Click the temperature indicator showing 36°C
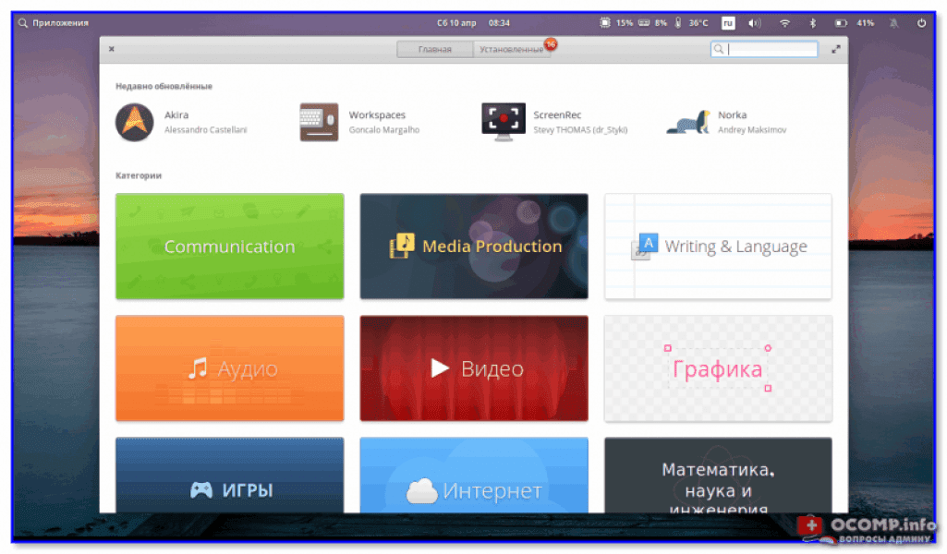 [695, 23]
